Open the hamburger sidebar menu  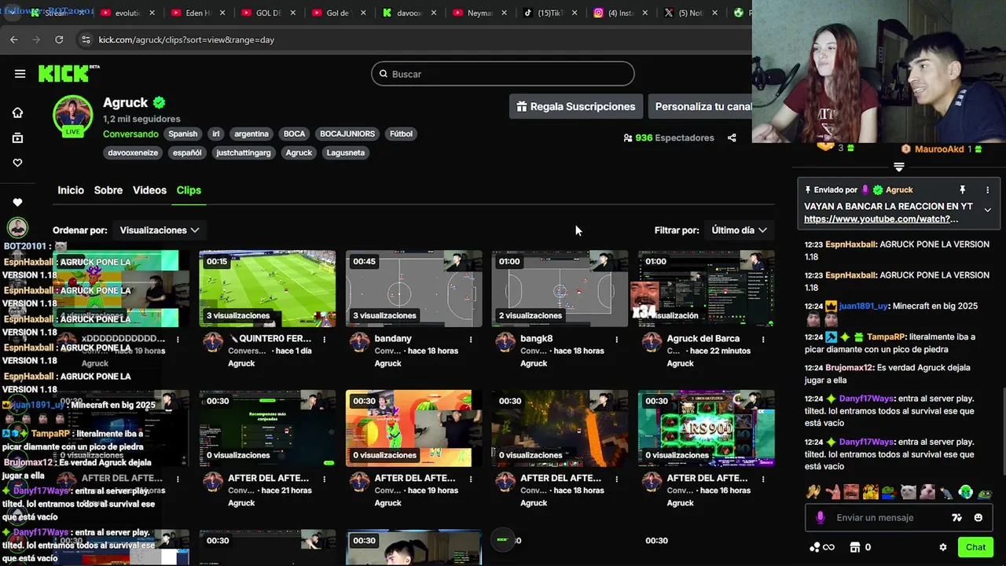[20, 74]
